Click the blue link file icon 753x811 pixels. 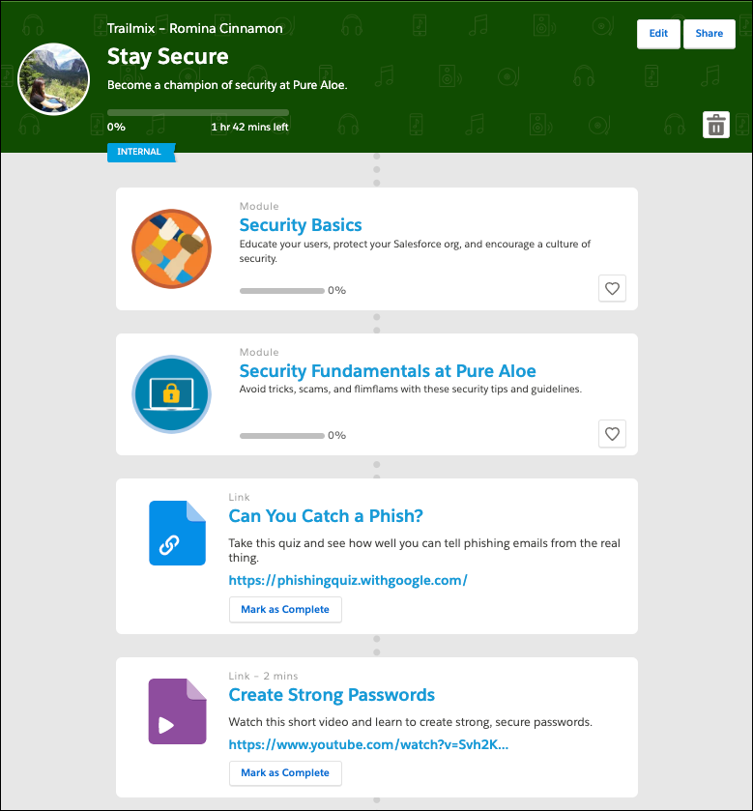(178, 533)
